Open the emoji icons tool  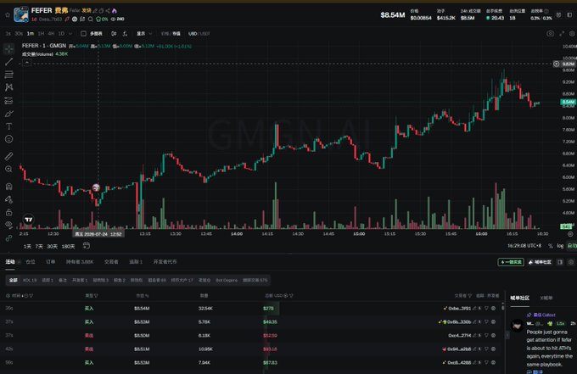[8, 139]
